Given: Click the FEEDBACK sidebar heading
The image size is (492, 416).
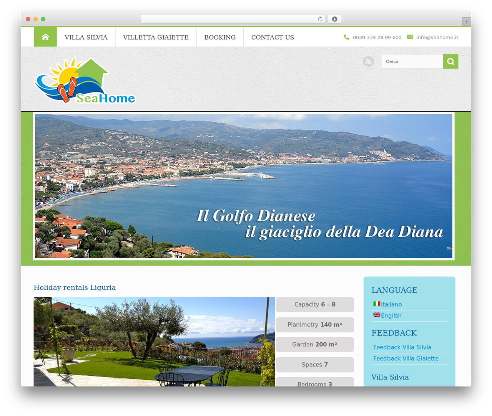Looking at the screenshot, I should pyautogui.click(x=394, y=333).
